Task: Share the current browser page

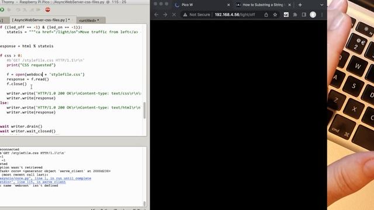Action: point(266,15)
